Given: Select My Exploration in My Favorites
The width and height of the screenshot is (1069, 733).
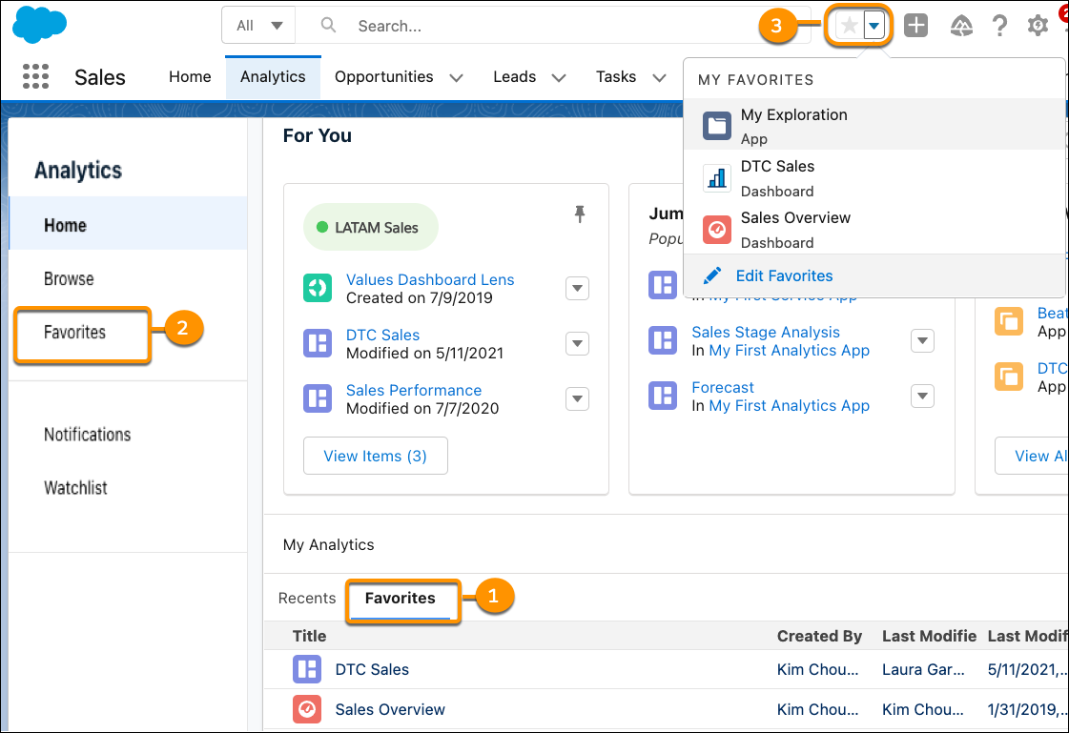Looking at the screenshot, I should [874, 126].
